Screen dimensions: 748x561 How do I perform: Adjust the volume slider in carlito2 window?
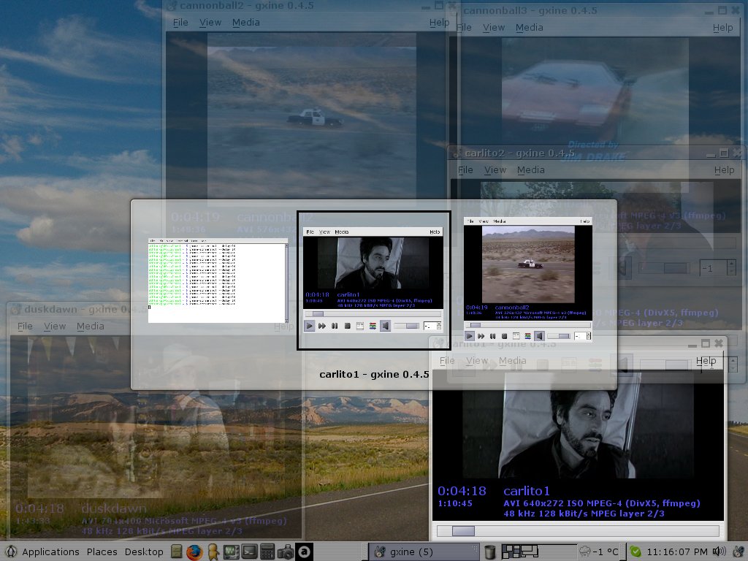tap(664, 268)
